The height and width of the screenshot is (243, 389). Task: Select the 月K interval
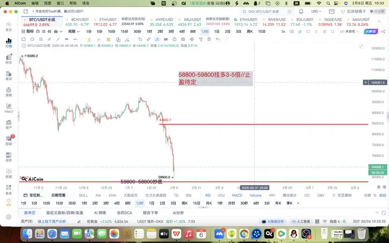[209, 203]
